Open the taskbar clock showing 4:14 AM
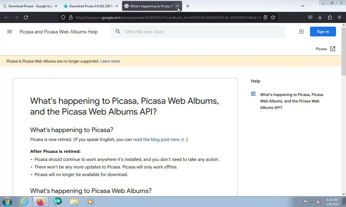Image resolution: width=346 pixels, height=207 pixels. 332,202
